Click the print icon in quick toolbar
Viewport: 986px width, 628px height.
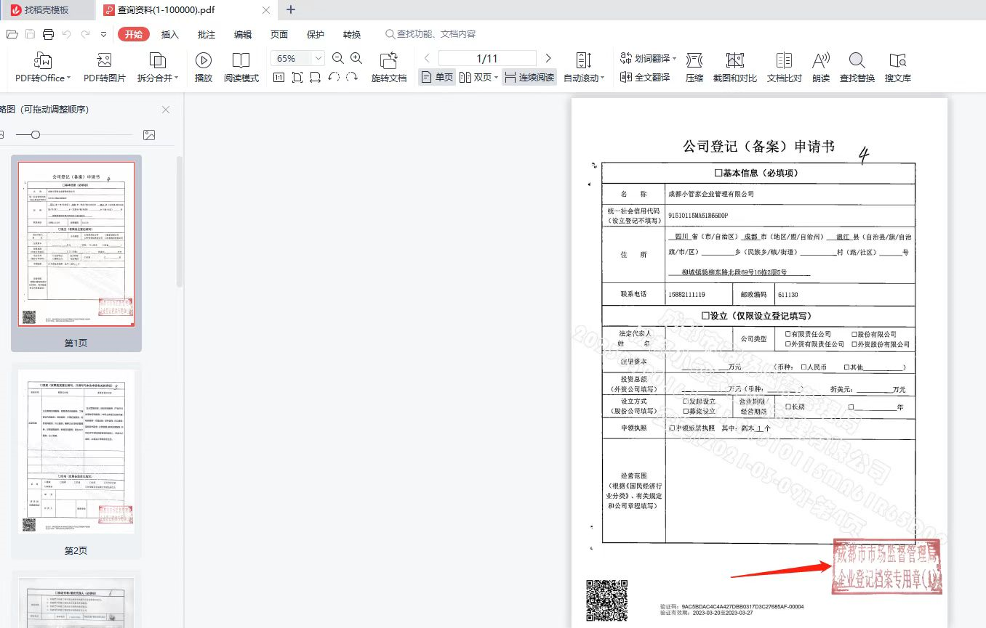pos(48,34)
